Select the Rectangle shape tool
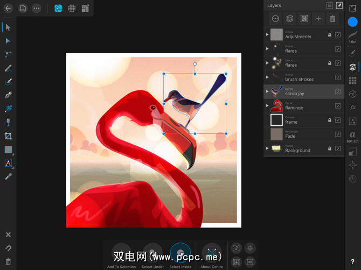Viewport: 361px width, 270px height. coord(8,150)
